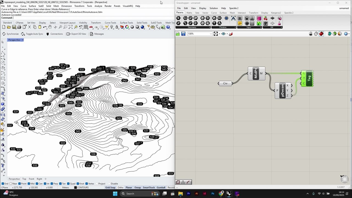352x198 pixels.
Task: Toggle the Cen osnap checkbox
Action: pyautogui.click(x=37, y=184)
